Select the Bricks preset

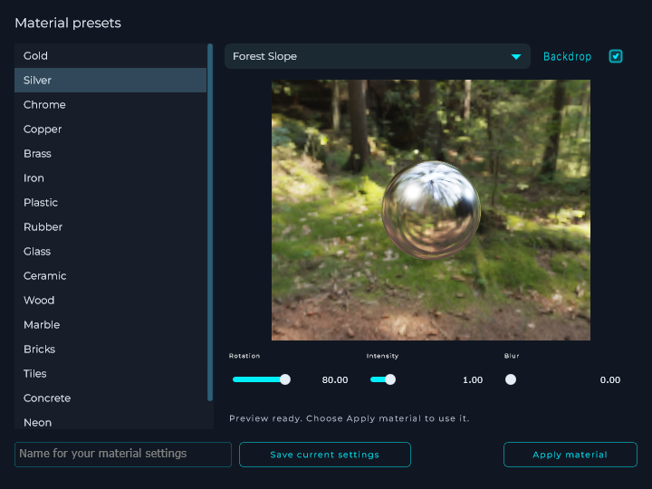[110, 350]
